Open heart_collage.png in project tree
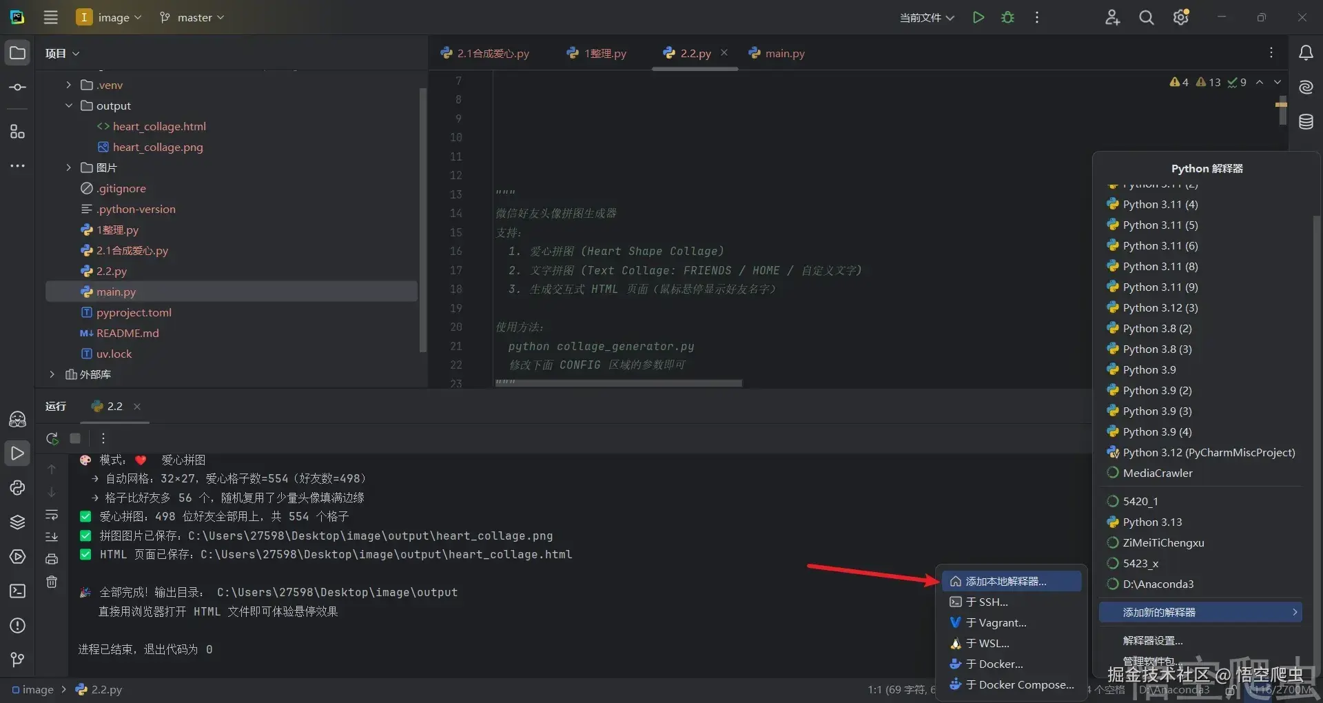The height and width of the screenshot is (703, 1323). pos(158,147)
